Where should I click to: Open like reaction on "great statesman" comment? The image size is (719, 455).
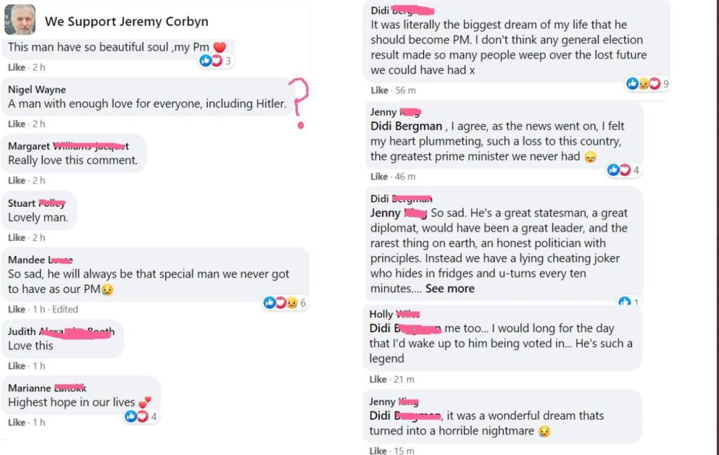tap(625, 302)
